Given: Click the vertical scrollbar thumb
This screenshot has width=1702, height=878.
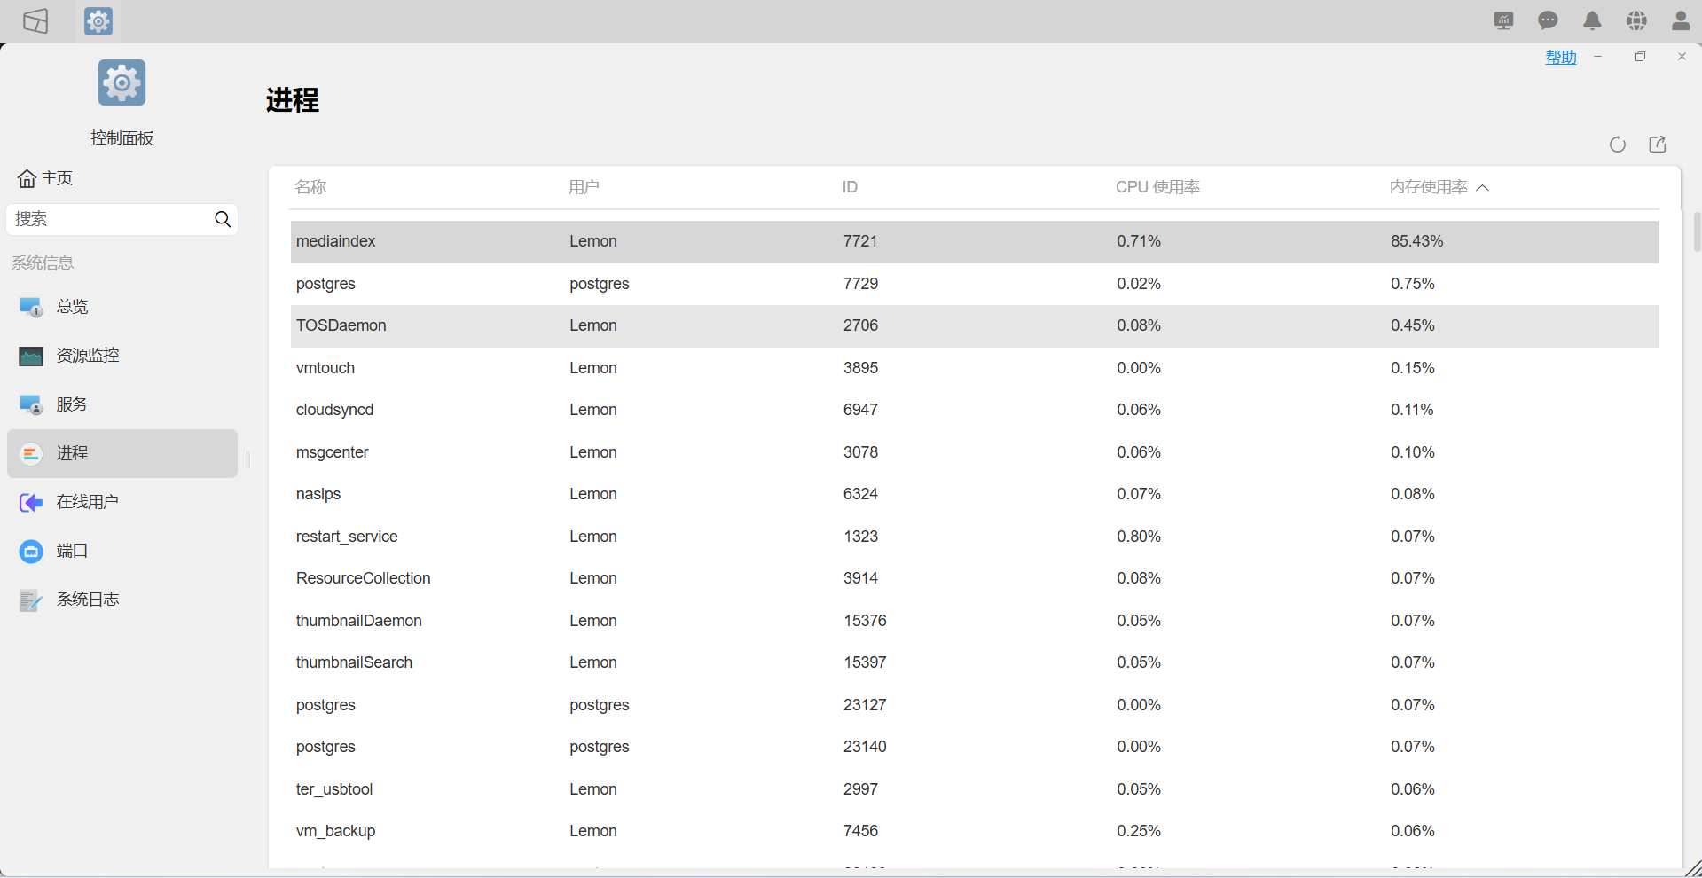Looking at the screenshot, I should click(x=1697, y=232).
